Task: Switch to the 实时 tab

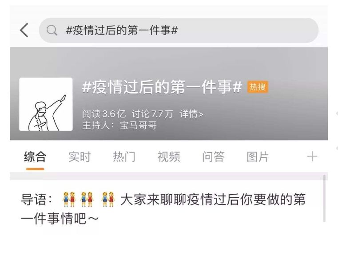Action: [x=80, y=156]
